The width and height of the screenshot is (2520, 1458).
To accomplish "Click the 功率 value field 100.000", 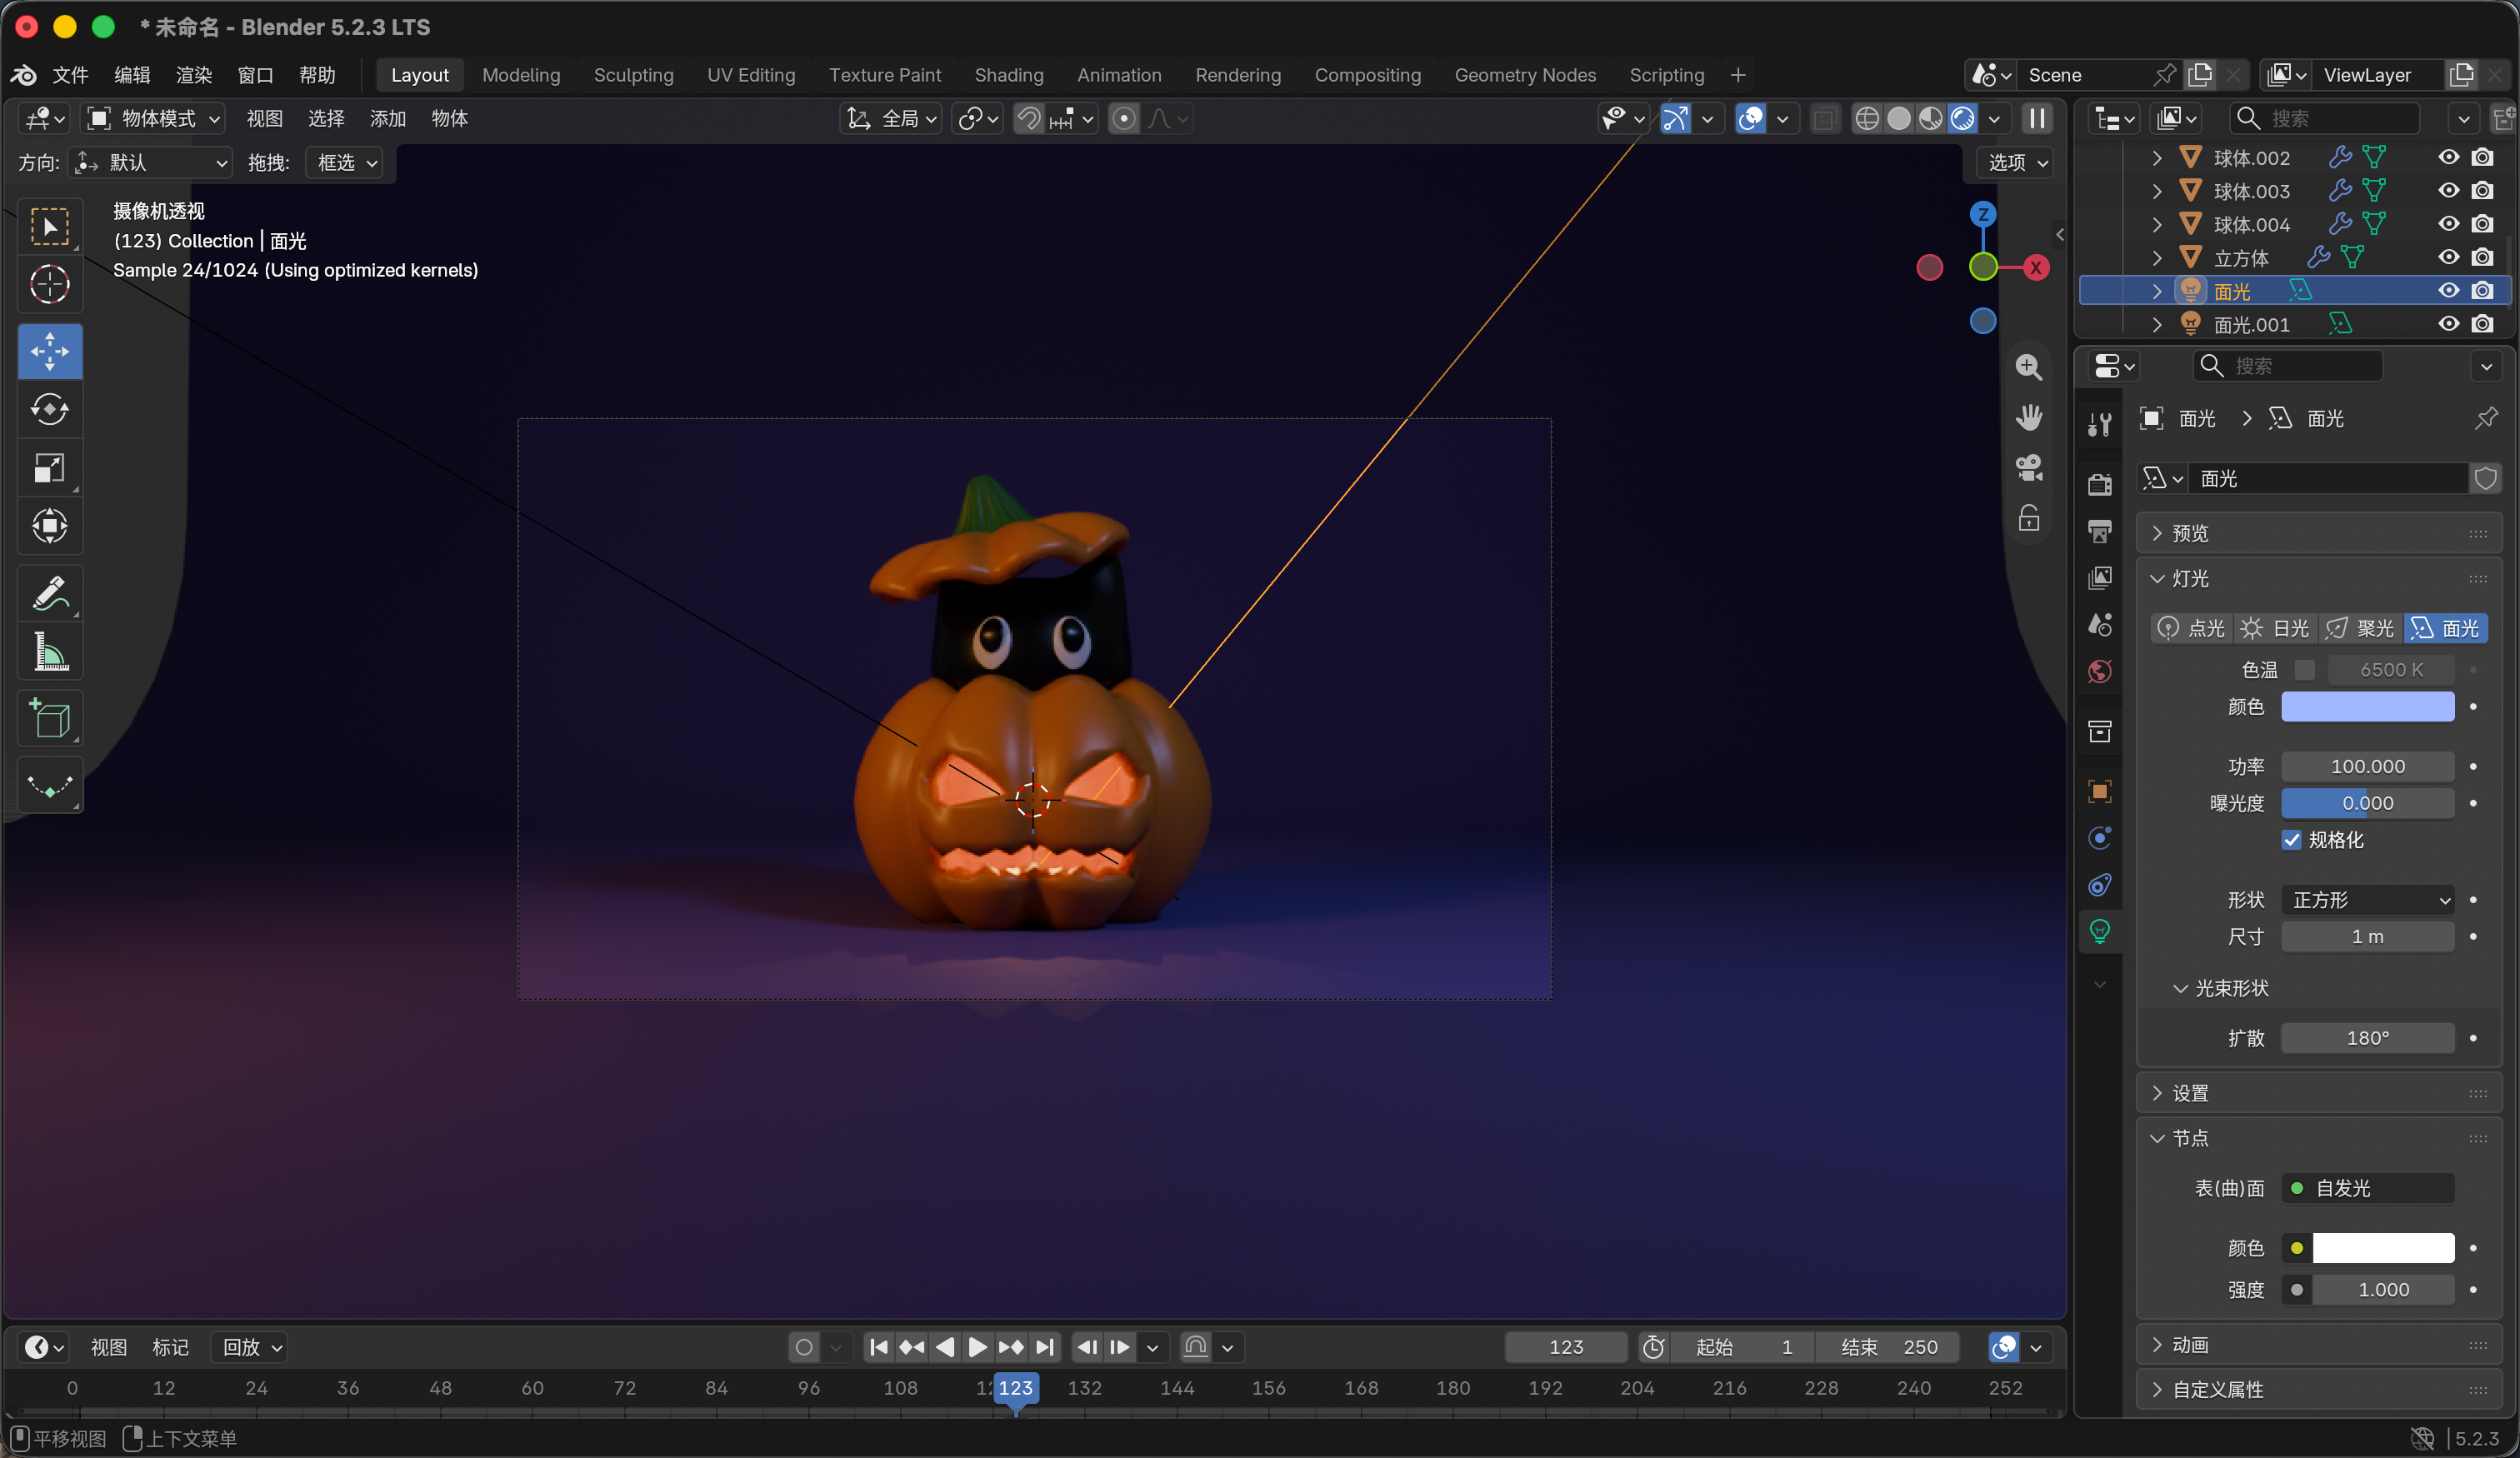I will 2368,766.
